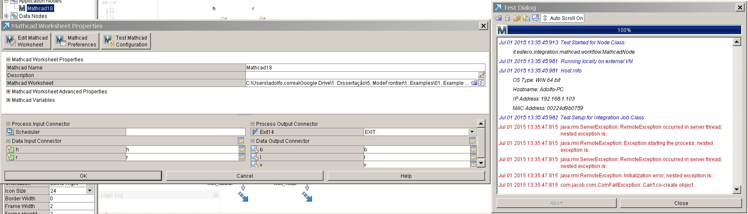Select Mathcad18 node in tree
This screenshot has height=214, width=748.
[x=40, y=8]
